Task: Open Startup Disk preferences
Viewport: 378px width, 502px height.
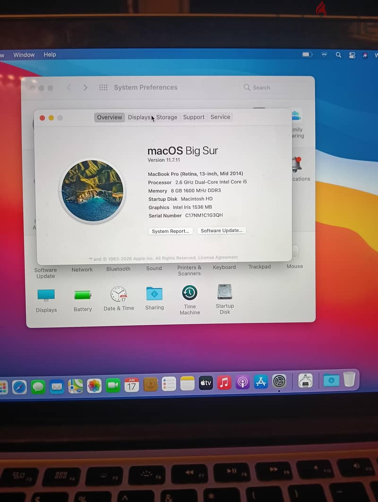Action: [225, 292]
